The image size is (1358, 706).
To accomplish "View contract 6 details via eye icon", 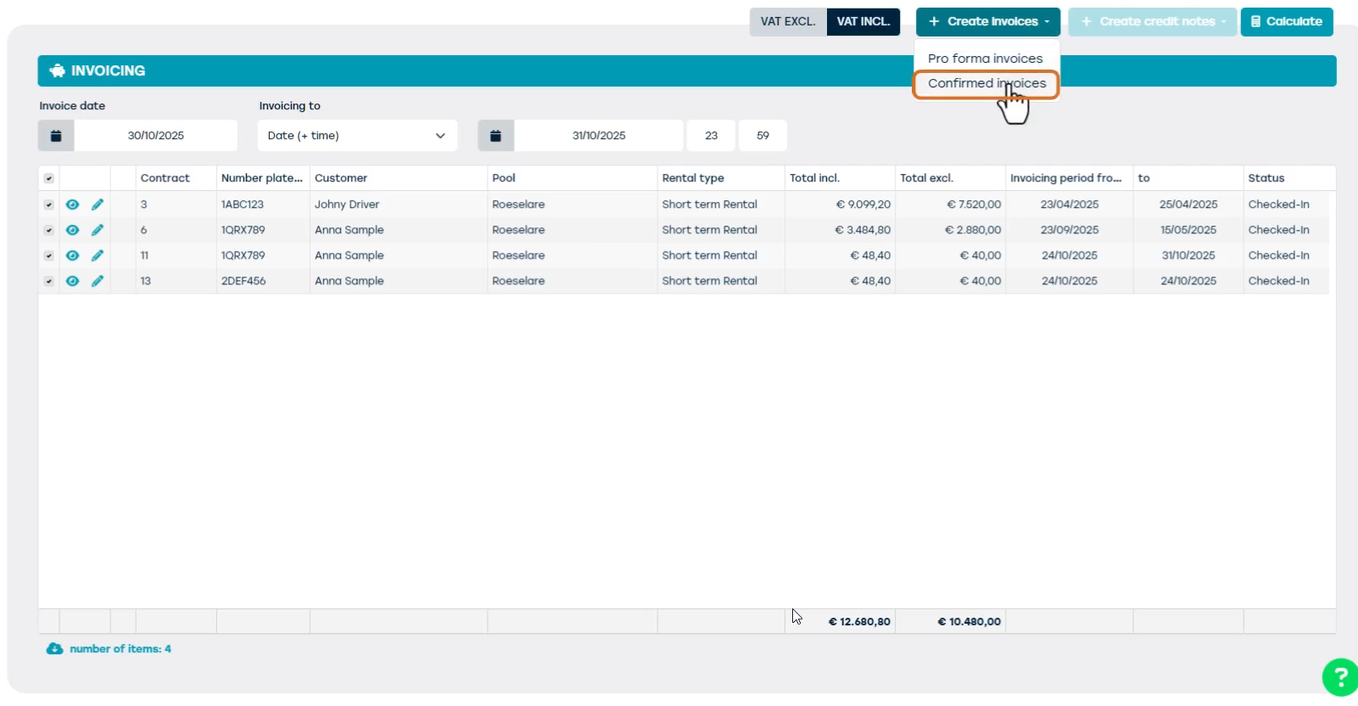I will tap(72, 230).
